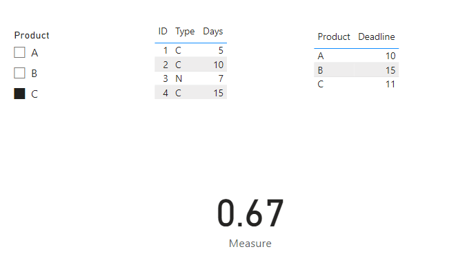Screen dimensions: 458x278
Task: Sort by Product column header in deadline table
Action: tap(334, 36)
